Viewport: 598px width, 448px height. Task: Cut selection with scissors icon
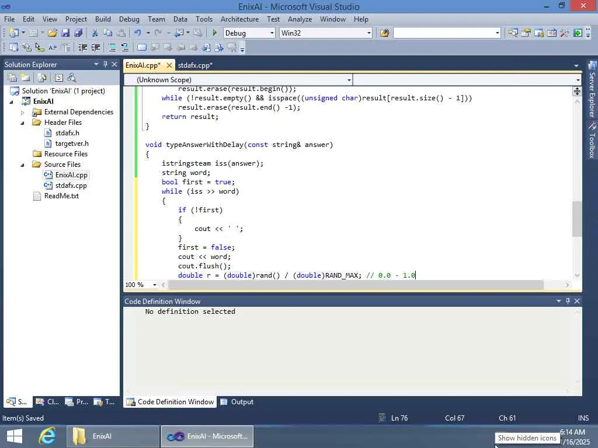pos(95,33)
